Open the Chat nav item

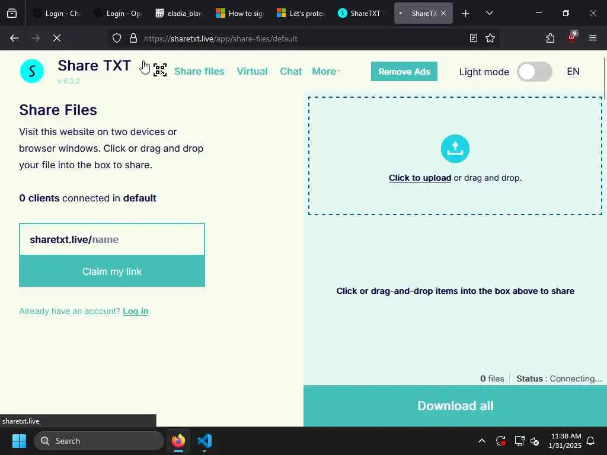(290, 71)
